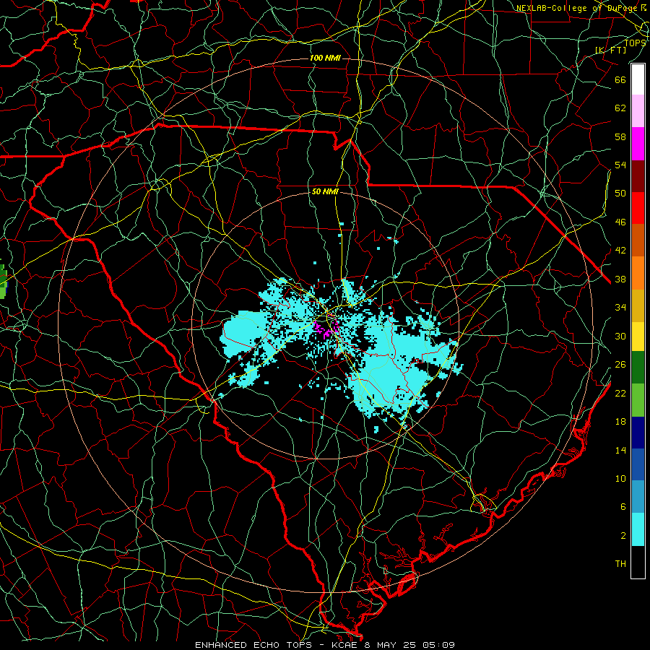650x650 pixels.
Task: Click the light green legend swatch
Action: click(638, 399)
